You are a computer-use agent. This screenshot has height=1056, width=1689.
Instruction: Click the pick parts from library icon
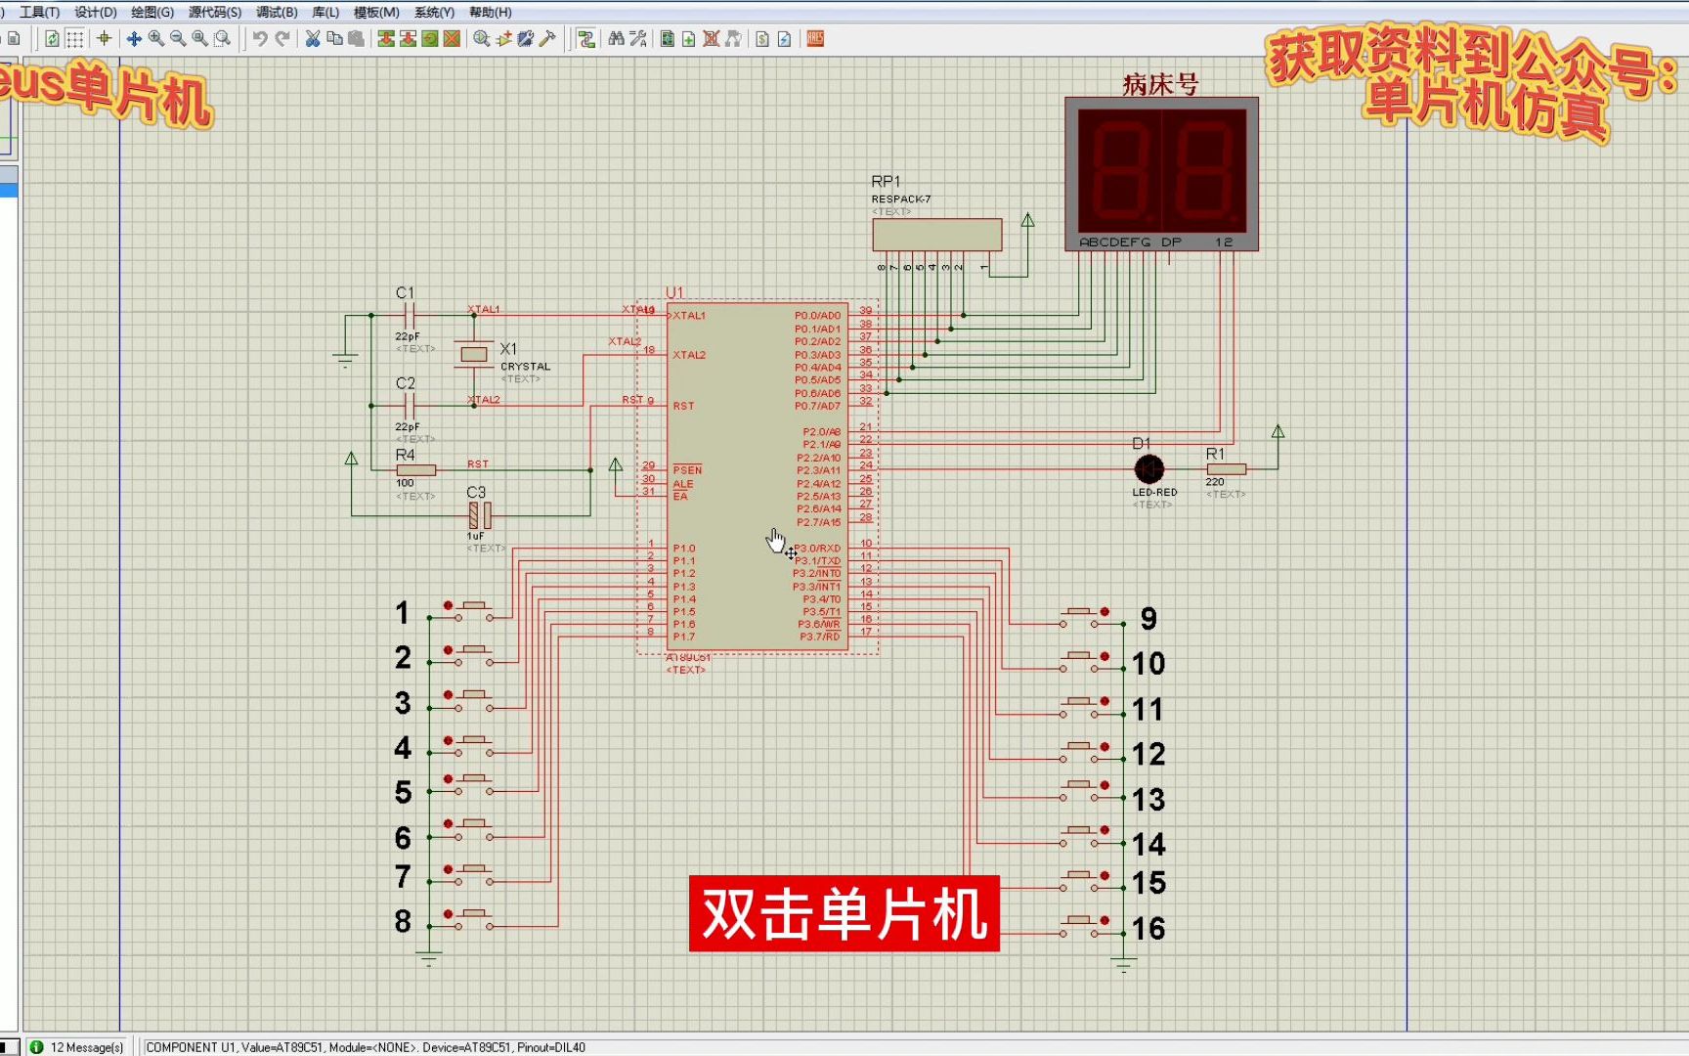[x=482, y=38]
